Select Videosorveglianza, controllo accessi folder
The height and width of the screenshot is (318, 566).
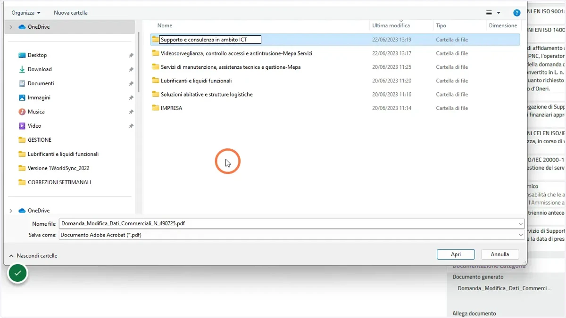click(x=236, y=53)
